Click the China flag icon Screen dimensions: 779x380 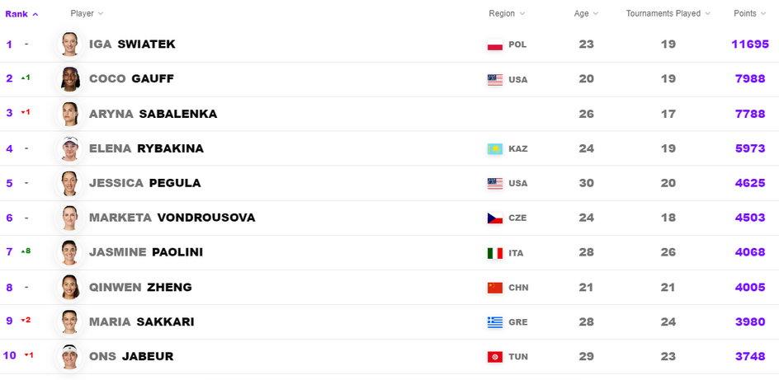pos(495,288)
